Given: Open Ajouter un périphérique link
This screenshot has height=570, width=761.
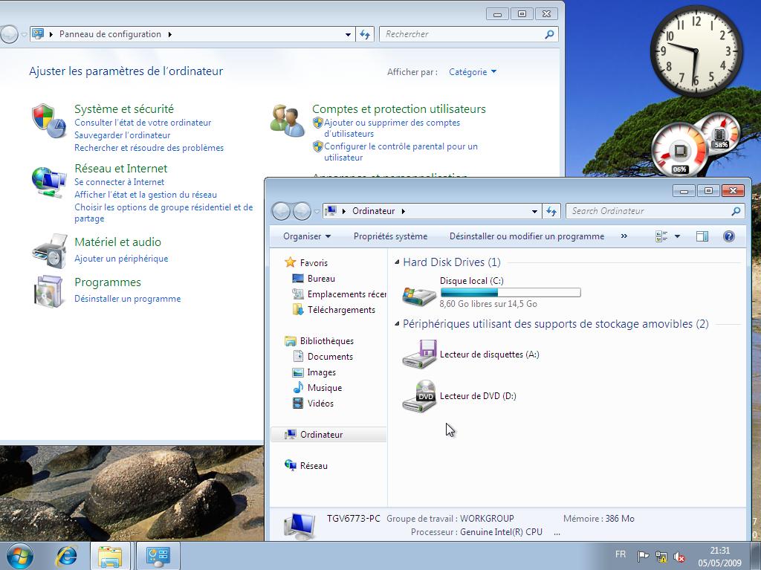Looking at the screenshot, I should click(121, 259).
